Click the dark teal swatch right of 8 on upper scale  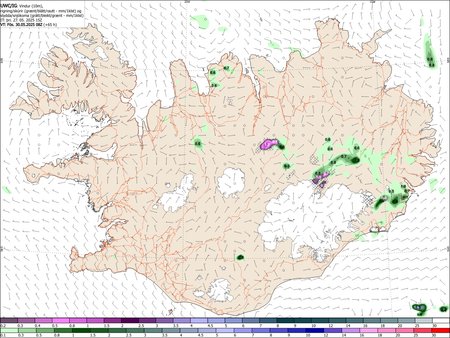pyautogui.click(x=285, y=321)
